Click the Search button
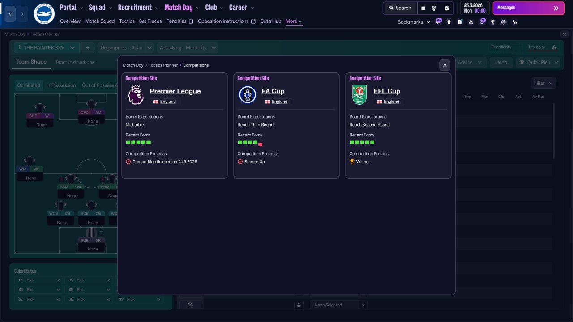The height and width of the screenshot is (322, 573). (400, 8)
